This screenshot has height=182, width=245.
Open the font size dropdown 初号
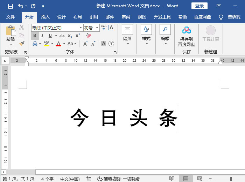[97, 28]
